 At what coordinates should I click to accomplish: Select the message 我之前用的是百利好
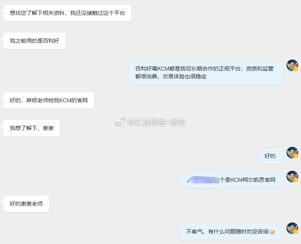34,41
